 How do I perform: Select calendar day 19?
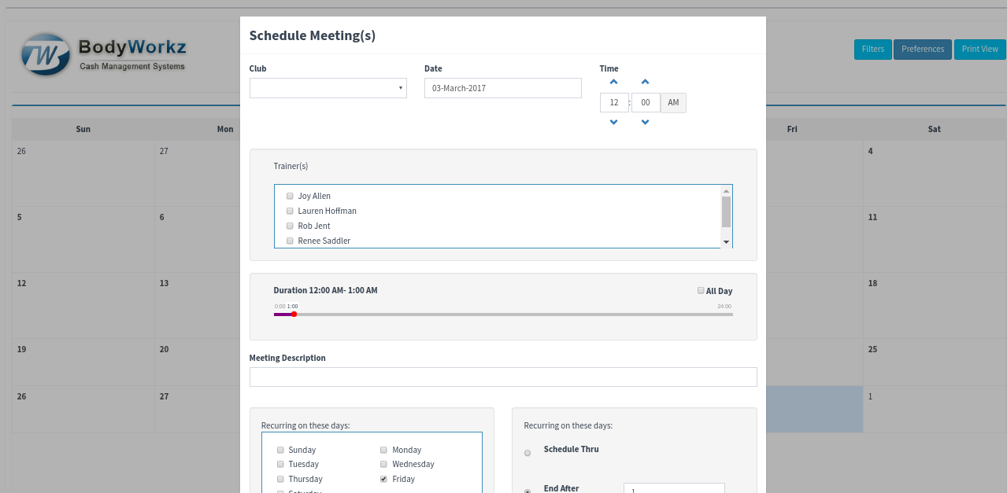click(83, 362)
